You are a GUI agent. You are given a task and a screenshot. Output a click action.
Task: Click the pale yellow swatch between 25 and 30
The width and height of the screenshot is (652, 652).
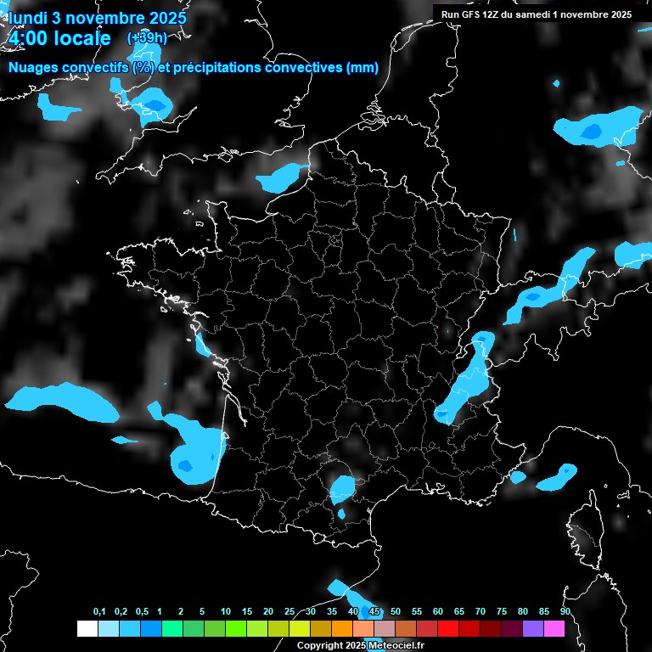300,628
